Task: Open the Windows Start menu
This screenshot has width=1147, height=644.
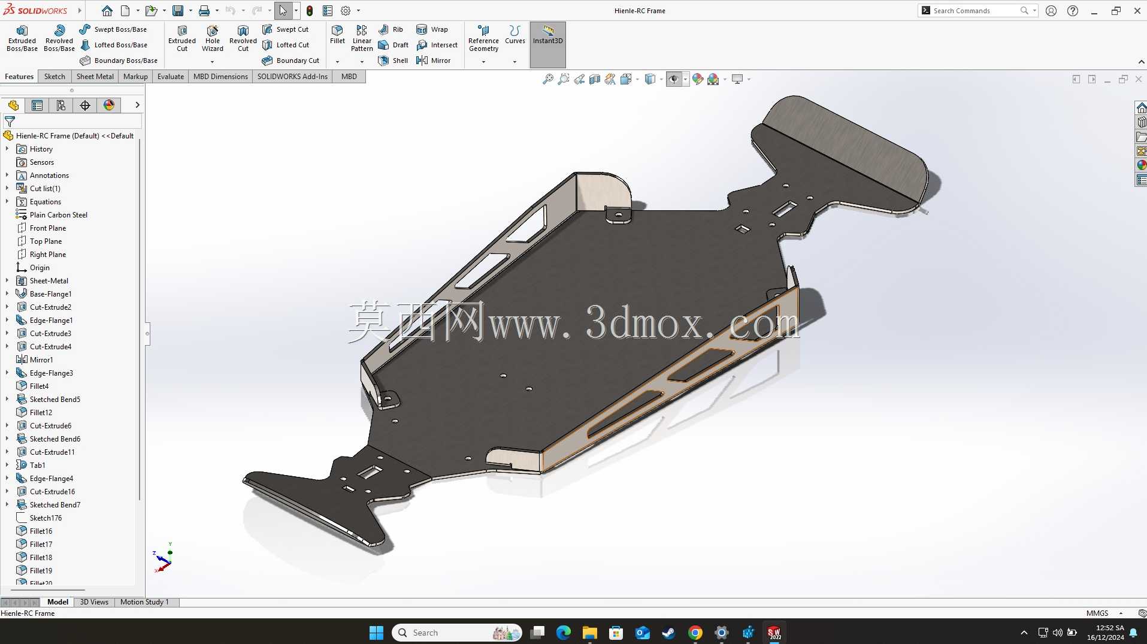Action: [376, 633]
